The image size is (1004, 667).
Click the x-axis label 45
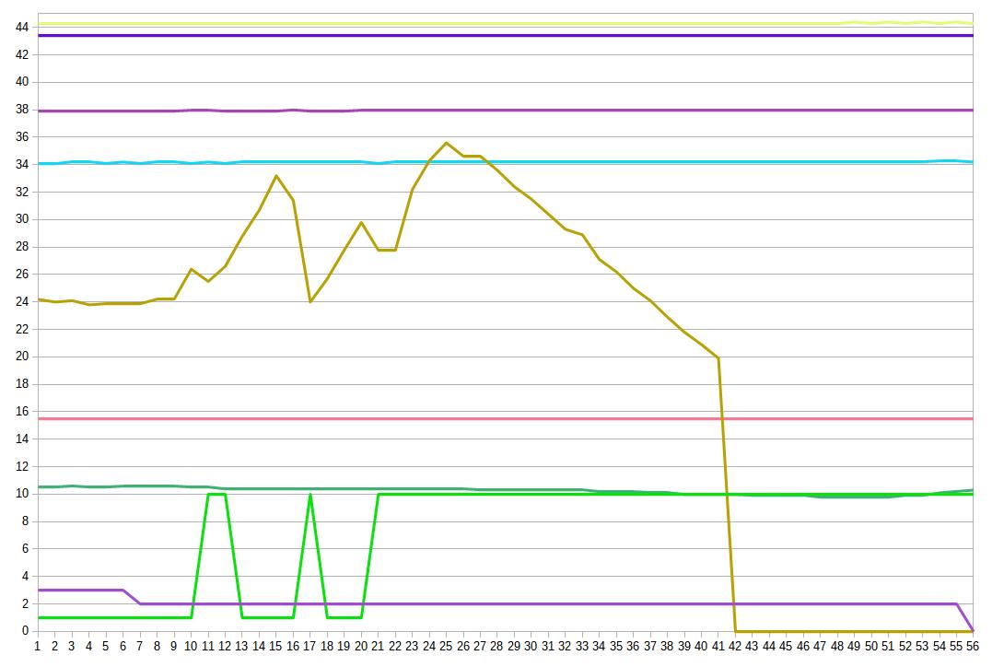786,647
